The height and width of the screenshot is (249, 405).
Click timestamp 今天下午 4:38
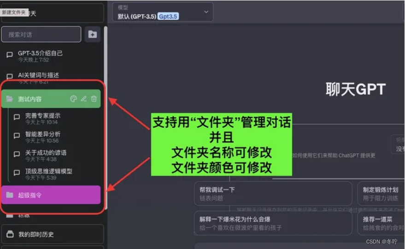point(41,159)
